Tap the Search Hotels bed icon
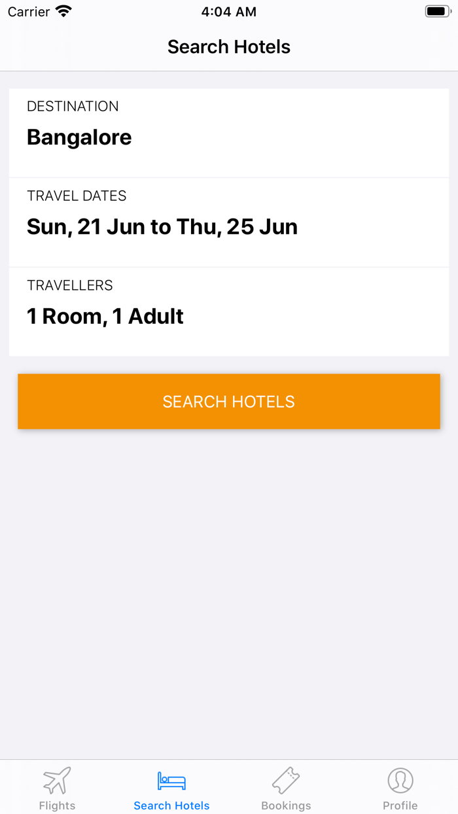The image size is (458, 814). pyautogui.click(x=171, y=779)
